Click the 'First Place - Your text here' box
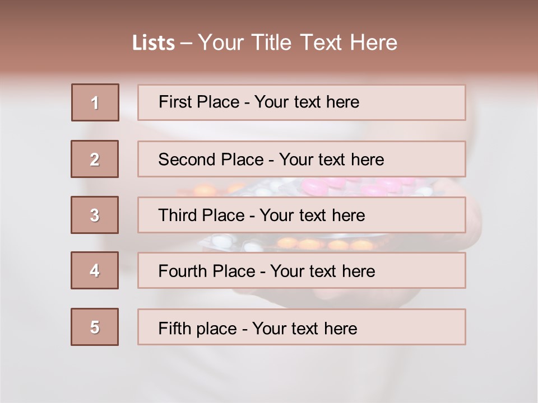Screen dimensions: 538x403 tap(302, 102)
